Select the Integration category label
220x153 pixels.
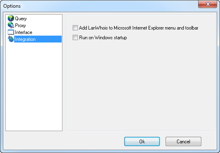pyautogui.click(x=25, y=39)
